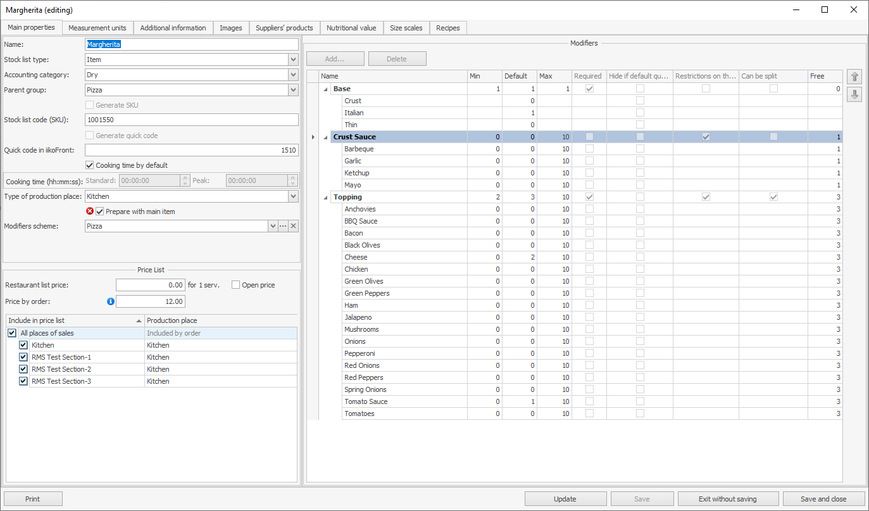Clear the Modifiers scheme with X button
Image resolution: width=869 pixels, height=511 pixels.
(x=293, y=226)
